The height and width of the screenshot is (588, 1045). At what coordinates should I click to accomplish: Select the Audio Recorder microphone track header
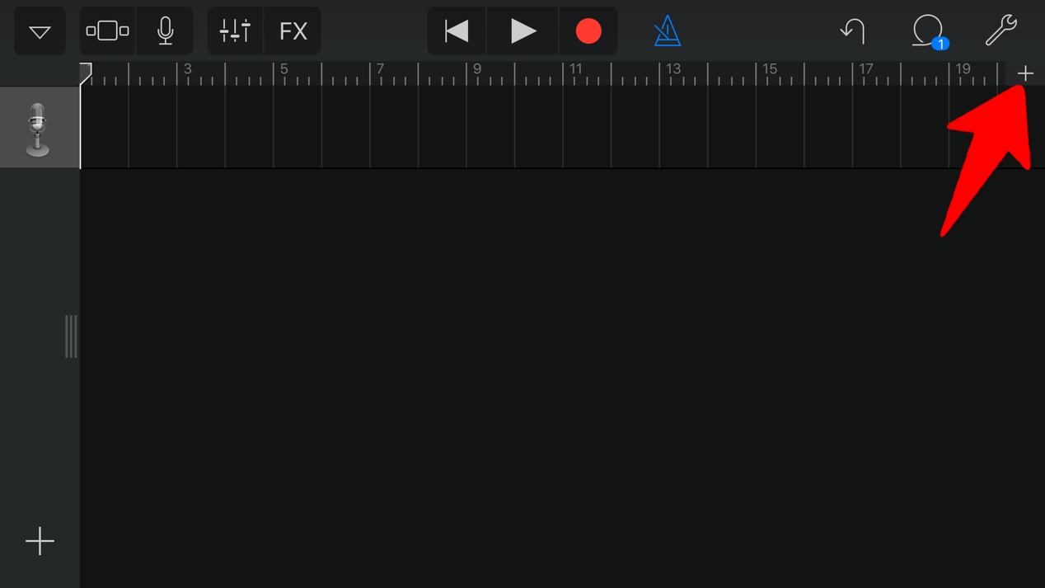(40, 128)
